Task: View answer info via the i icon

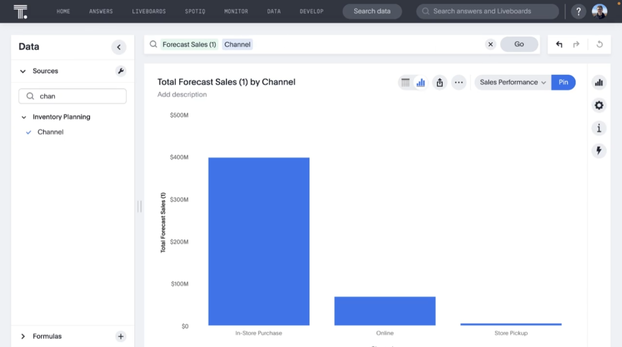Action: click(x=599, y=128)
